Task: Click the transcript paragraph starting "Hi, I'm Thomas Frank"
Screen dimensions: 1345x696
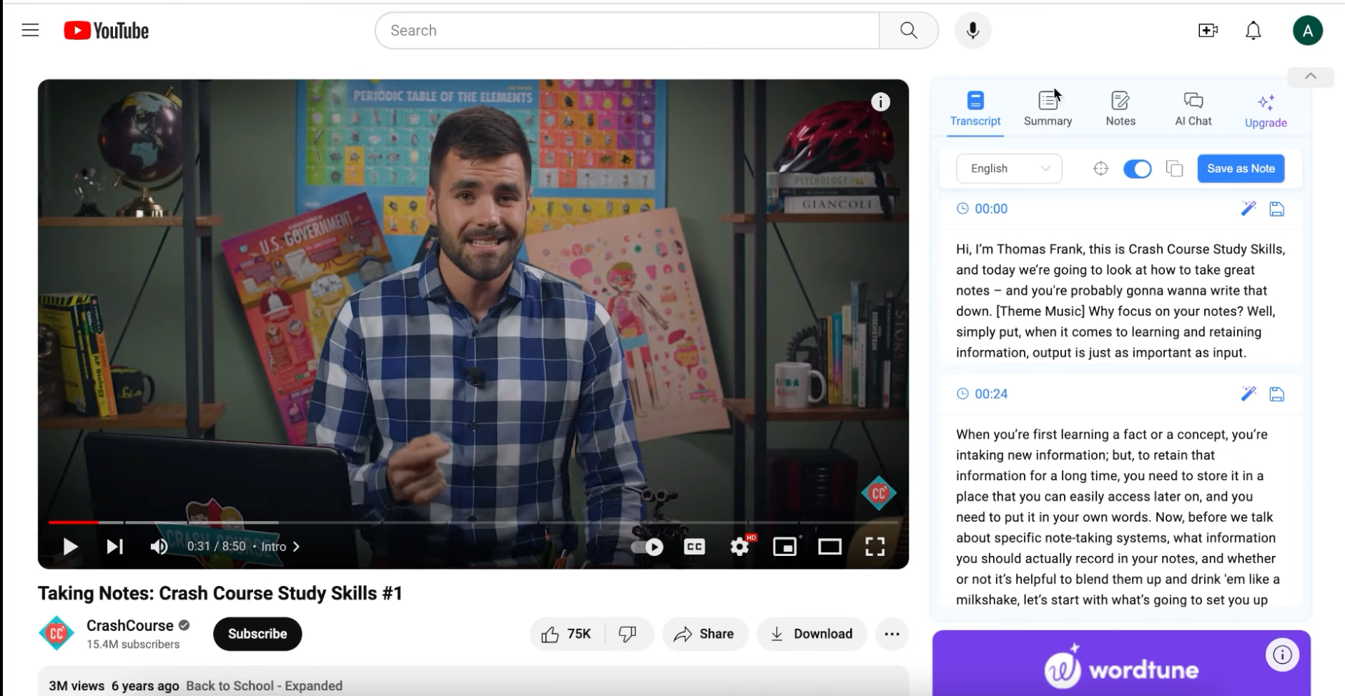Action: 1121,301
